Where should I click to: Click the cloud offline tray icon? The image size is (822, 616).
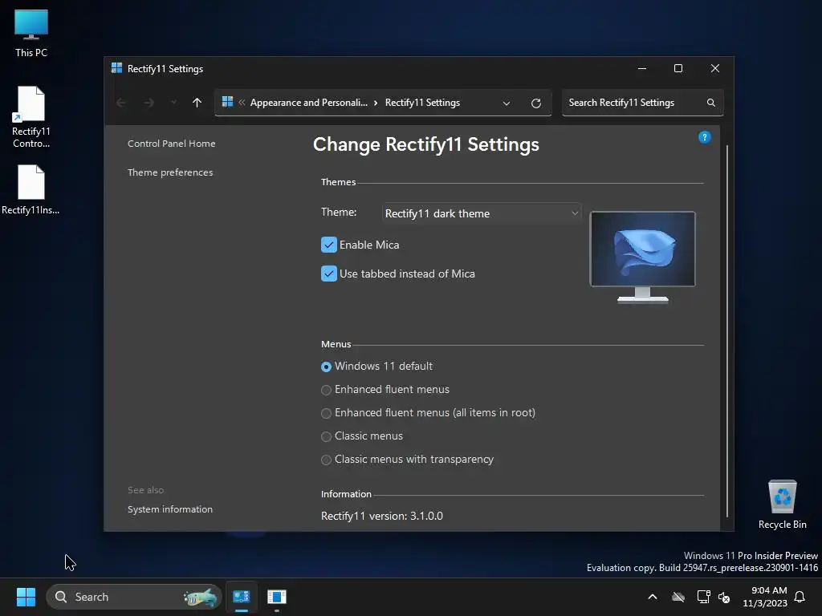pos(678,597)
